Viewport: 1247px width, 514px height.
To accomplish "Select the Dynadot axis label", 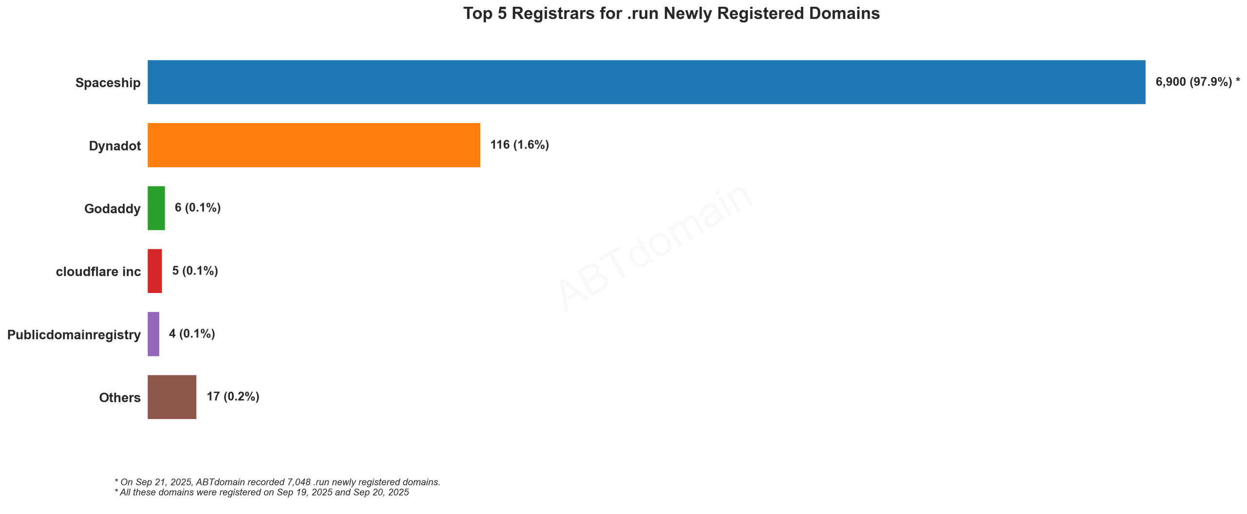I will [114, 146].
